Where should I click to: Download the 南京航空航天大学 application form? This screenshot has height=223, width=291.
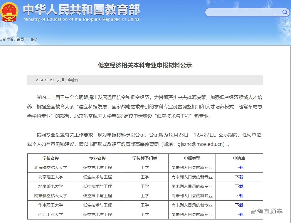(239, 196)
